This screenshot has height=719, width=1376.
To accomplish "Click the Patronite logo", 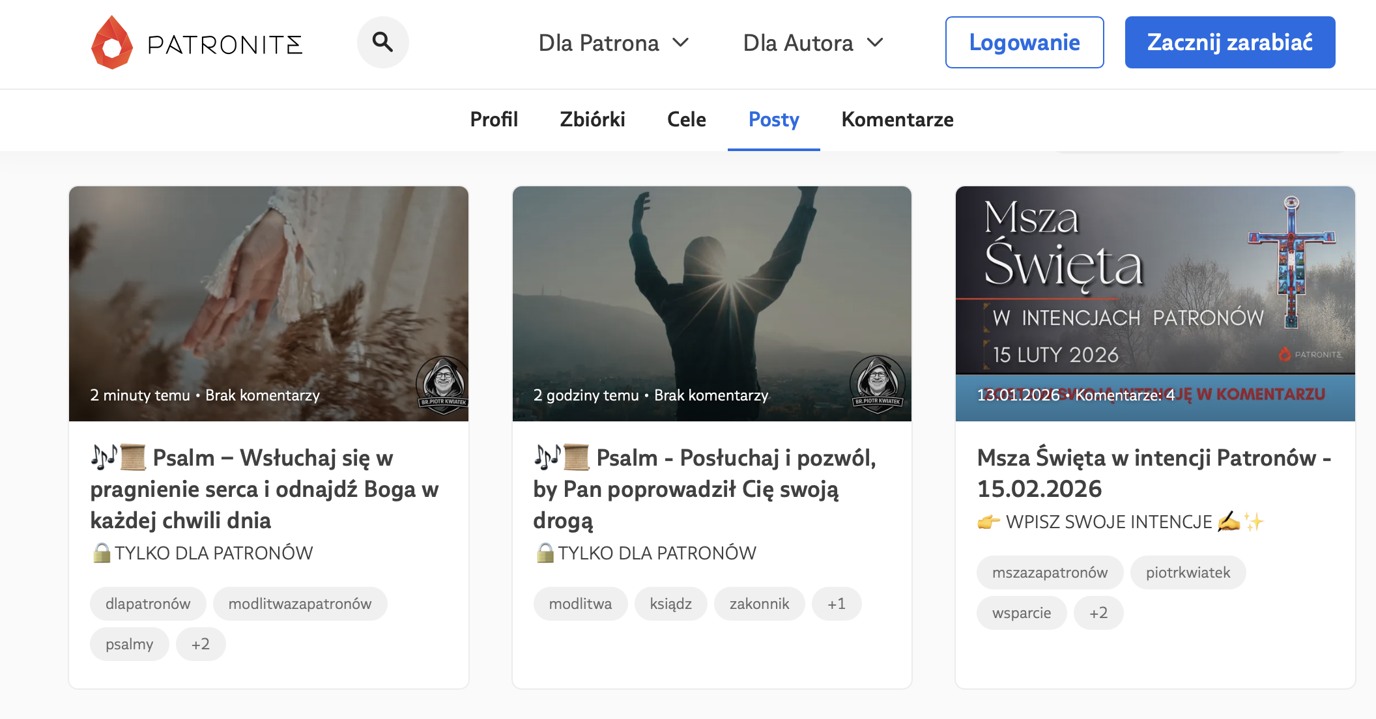I will [195, 42].
